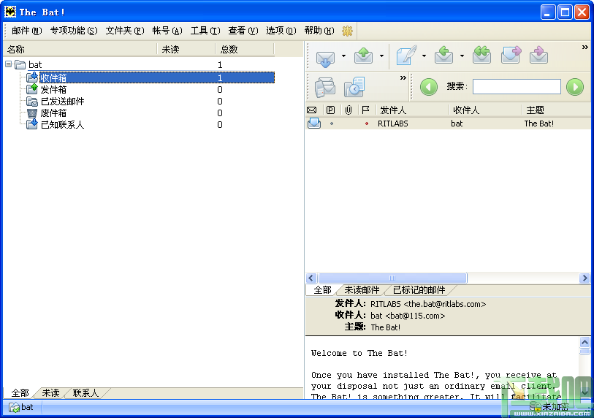This screenshot has height=418, width=594.
Task: Click the message list horizontal scrollbar thumb
Action: tap(392, 278)
